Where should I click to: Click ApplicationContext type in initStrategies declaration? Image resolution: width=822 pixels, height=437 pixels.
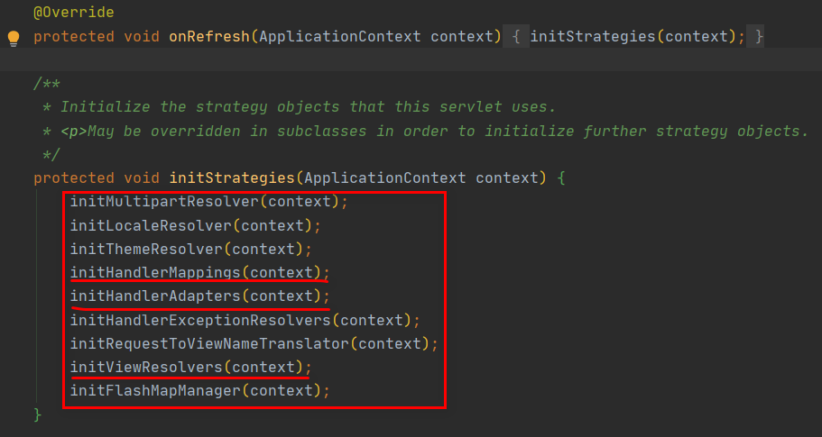point(384,178)
